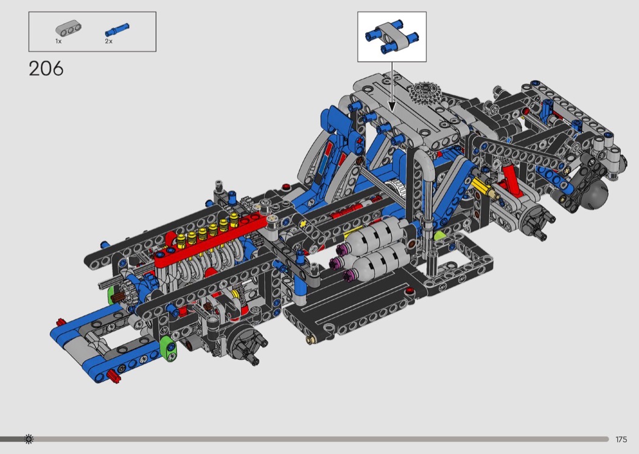This screenshot has height=454, width=639.
Task: Select the sub-assembly callout preview box
Action: click(391, 37)
